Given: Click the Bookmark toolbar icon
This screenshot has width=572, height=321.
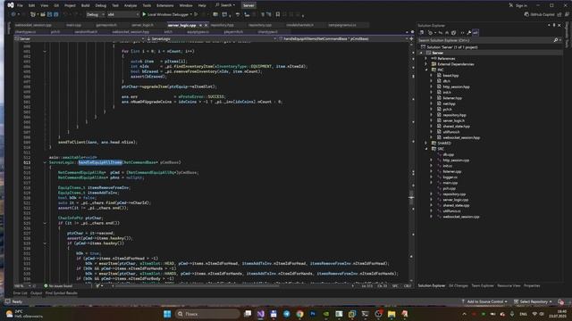Looking at the screenshot, I should click(278, 14).
